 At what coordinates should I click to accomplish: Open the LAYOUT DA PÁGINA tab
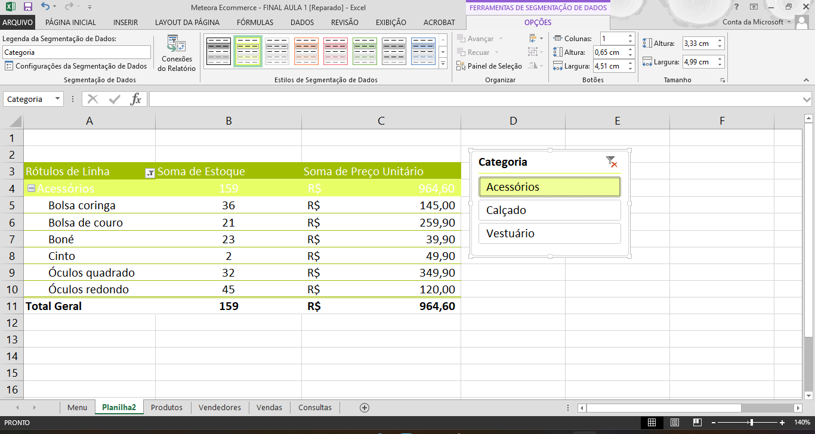(x=187, y=22)
